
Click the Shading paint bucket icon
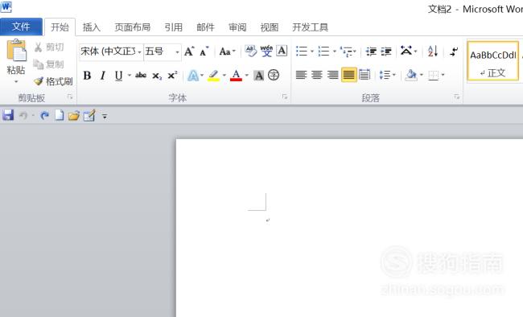click(410, 75)
